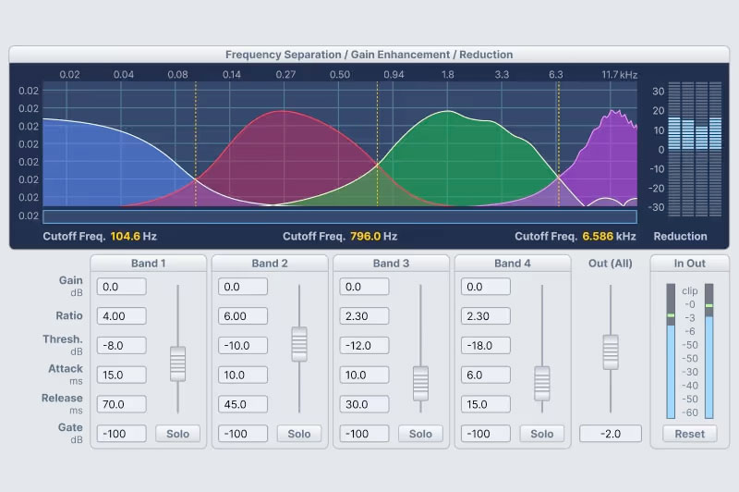This screenshot has width=739, height=492.
Task: Click the Band 2 Threshold field showing -10.0
Action: (x=243, y=345)
